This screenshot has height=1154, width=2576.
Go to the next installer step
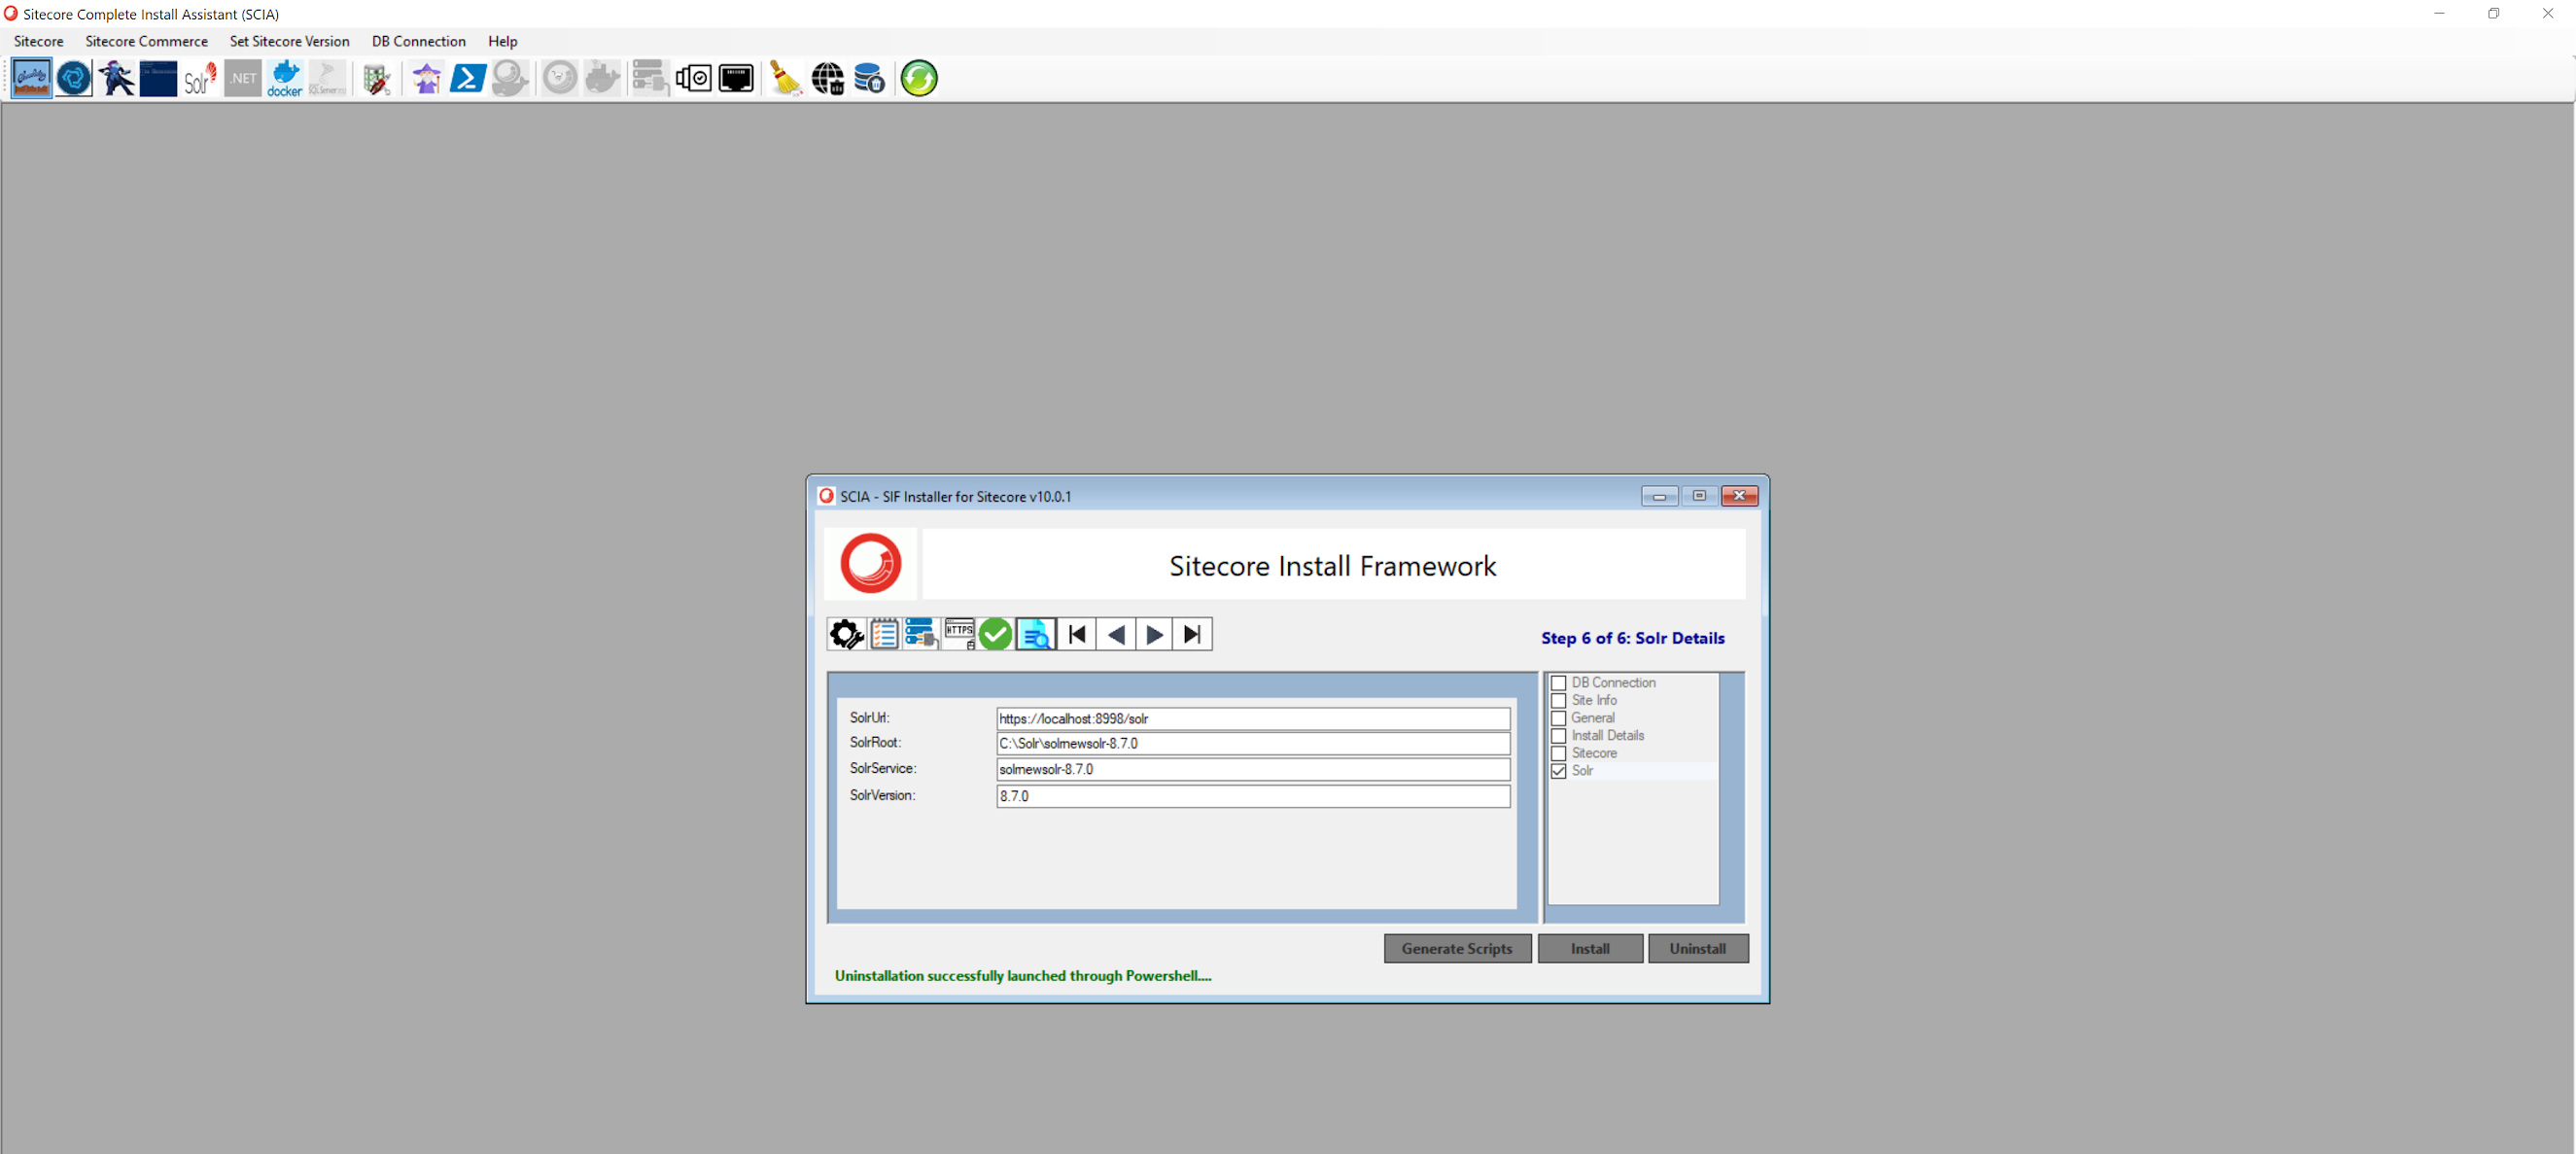pyautogui.click(x=1154, y=635)
